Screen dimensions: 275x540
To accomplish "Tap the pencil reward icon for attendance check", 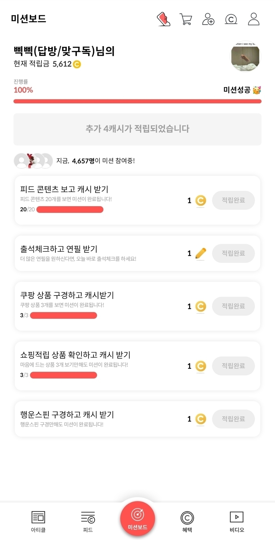I will (200, 253).
